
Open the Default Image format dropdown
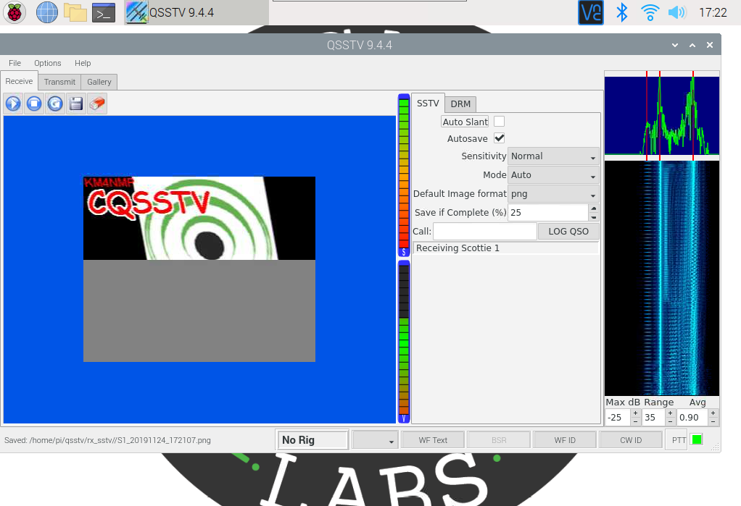[553, 193]
